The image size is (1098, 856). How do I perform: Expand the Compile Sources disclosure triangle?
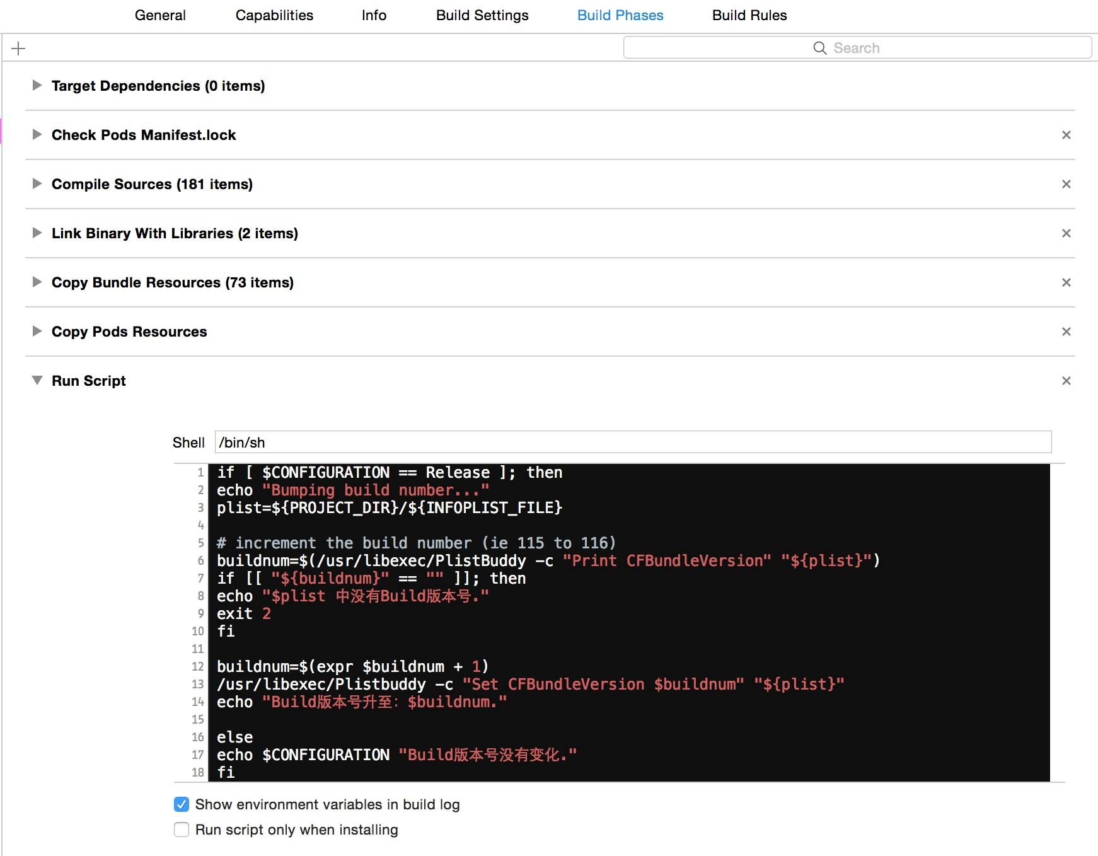point(37,183)
